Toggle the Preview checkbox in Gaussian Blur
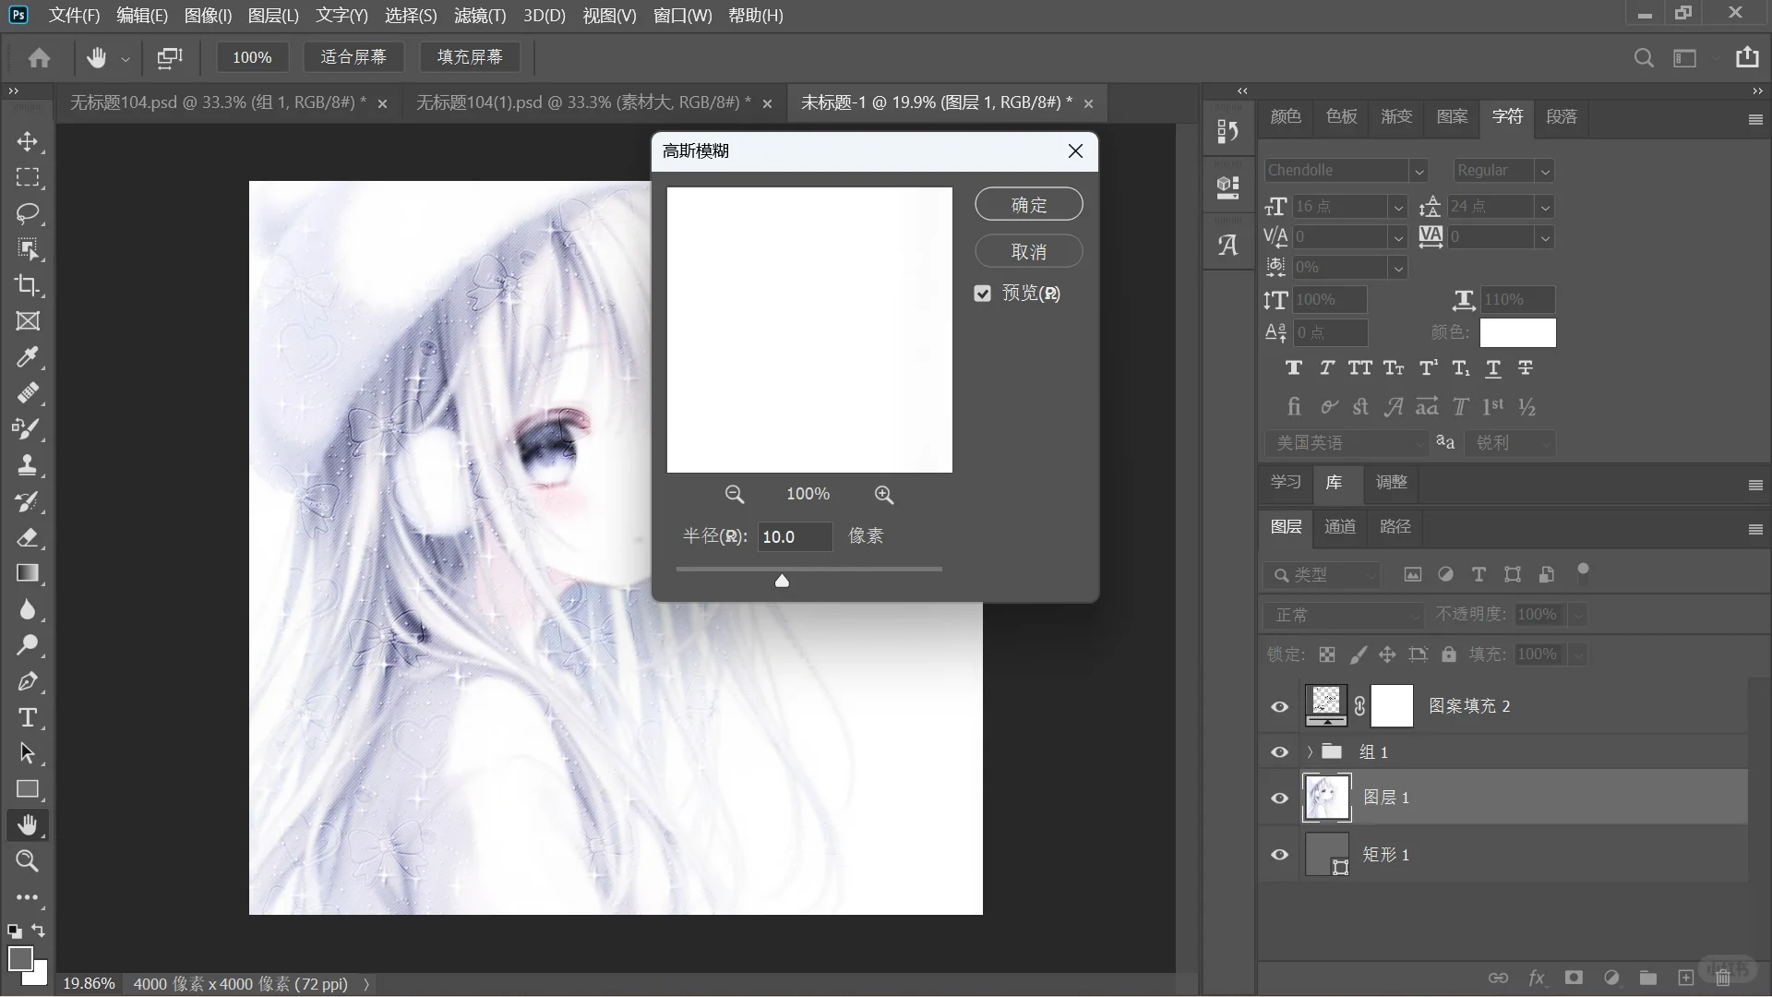The width and height of the screenshot is (1772, 997). point(982,294)
